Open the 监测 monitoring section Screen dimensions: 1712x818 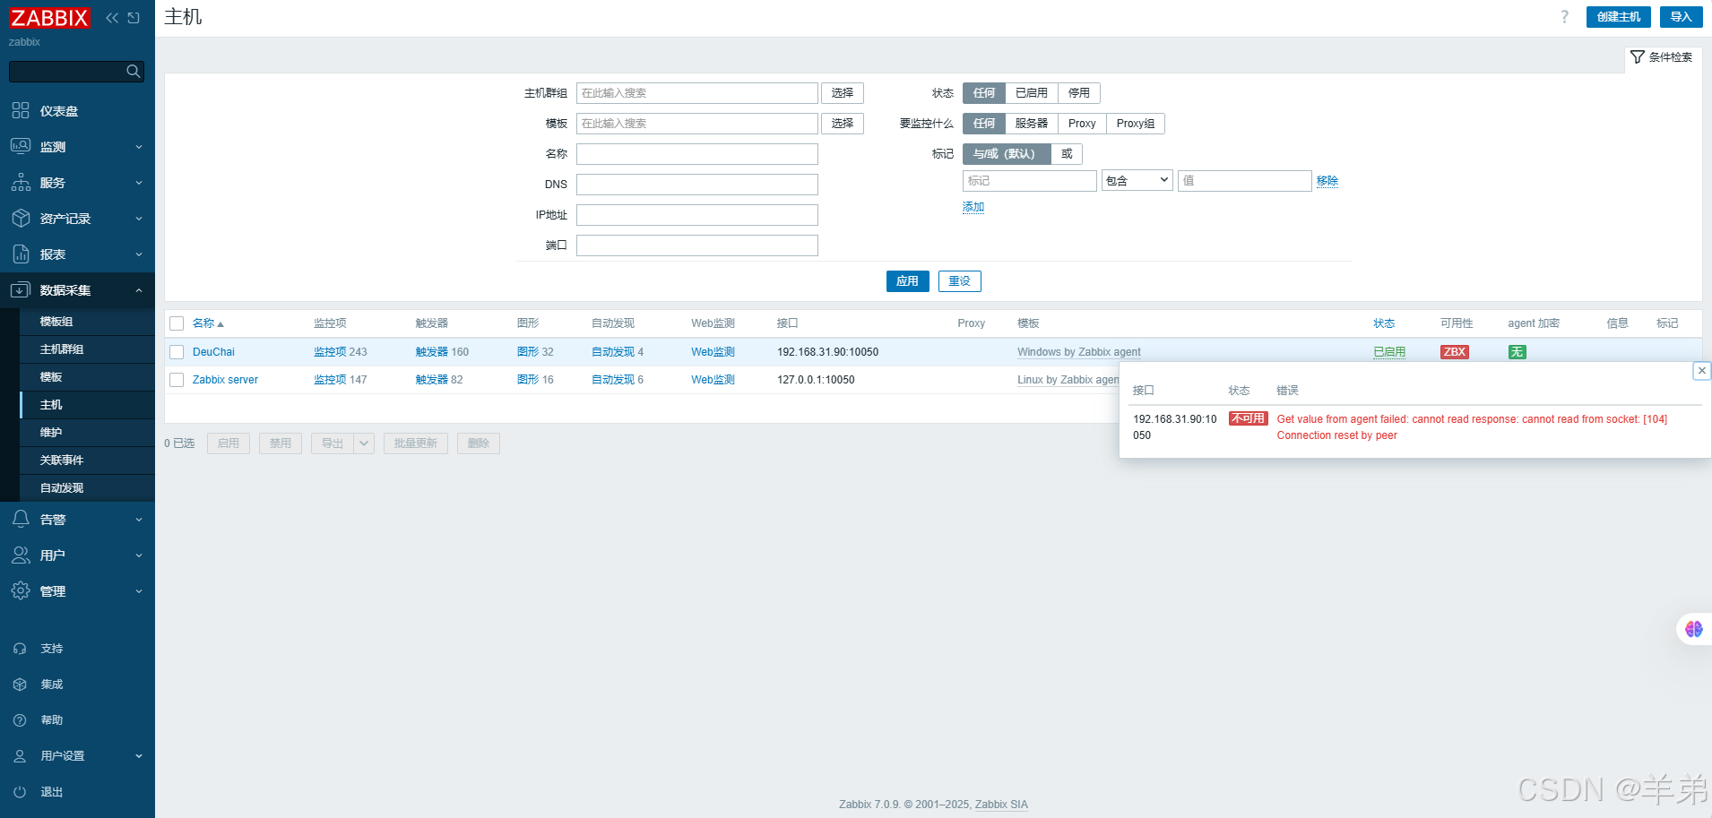[x=51, y=146]
